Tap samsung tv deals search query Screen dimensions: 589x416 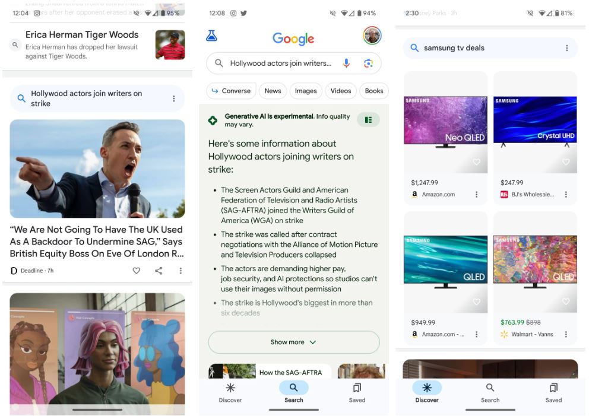click(454, 48)
